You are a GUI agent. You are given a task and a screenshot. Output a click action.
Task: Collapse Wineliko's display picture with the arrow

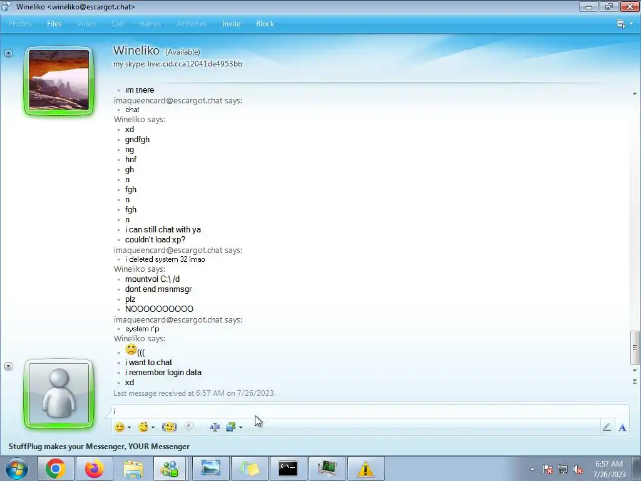tap(8, 53)
